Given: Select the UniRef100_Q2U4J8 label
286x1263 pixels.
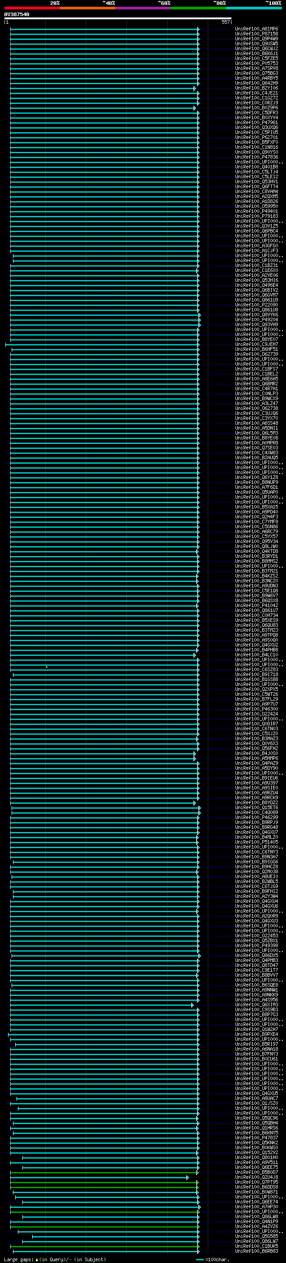Looking at the screenshot, I should (257, 1177).
